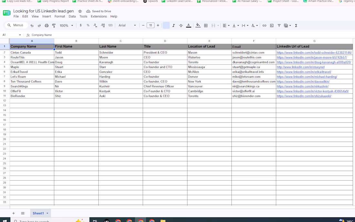This screenshot has height=222, width=355.
Task: Open the Insert menu
Action: (x=46, y=16)
